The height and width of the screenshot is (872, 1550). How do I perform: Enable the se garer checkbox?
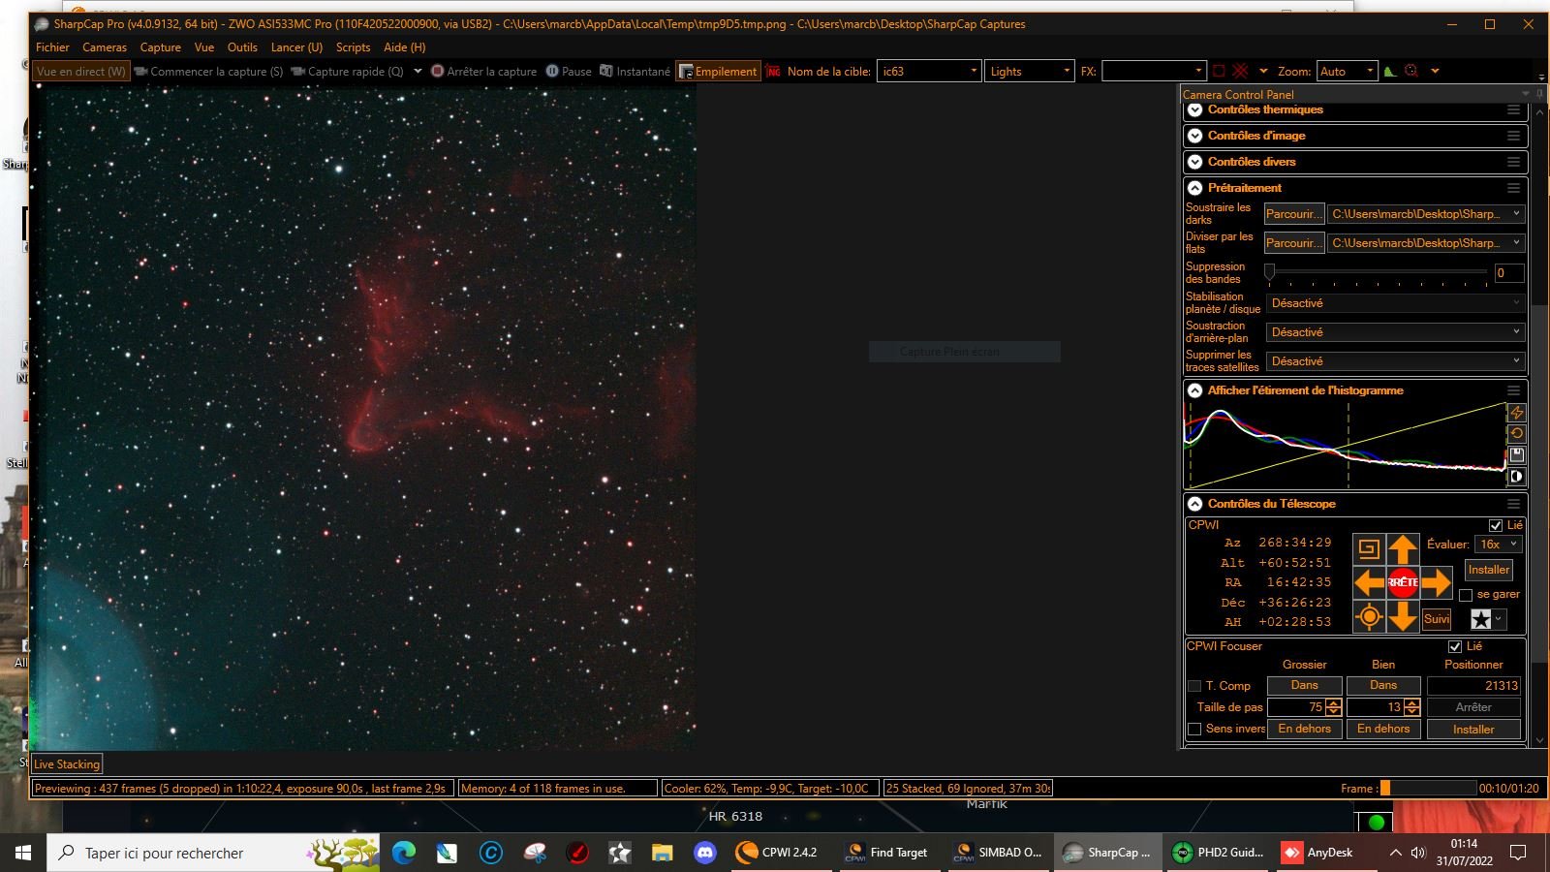coord(1466,595)
